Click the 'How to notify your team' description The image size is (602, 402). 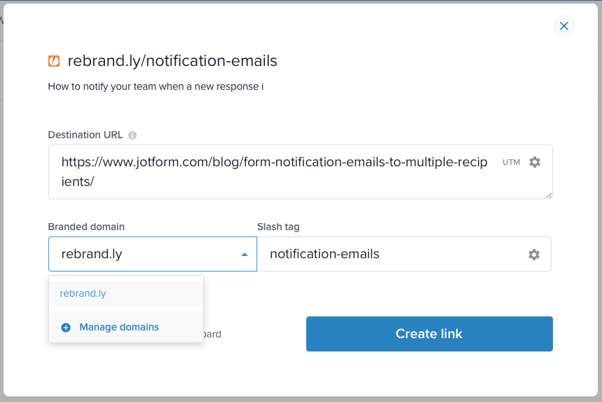[x=156, y=87]
